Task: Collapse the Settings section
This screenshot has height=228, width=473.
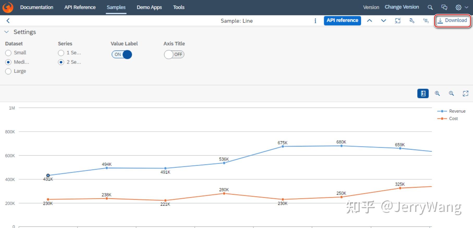Action: [7, 32]
